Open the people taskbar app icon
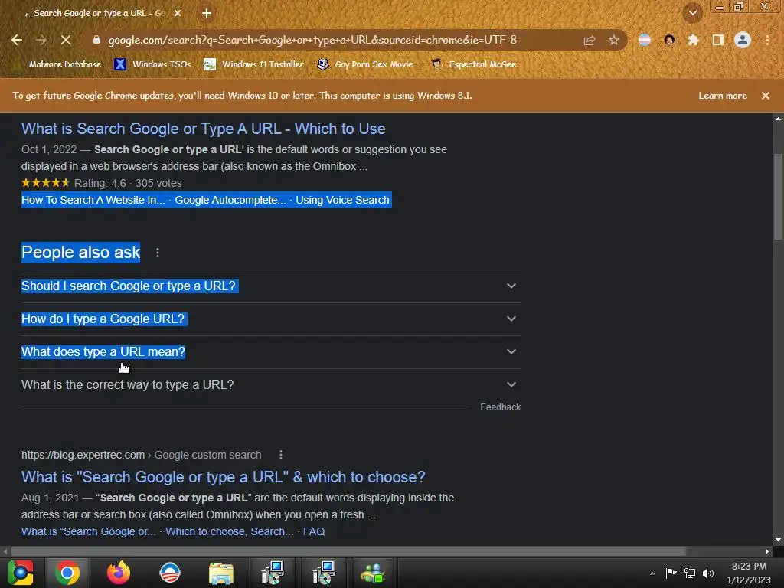Viewport: 784px width, 588px height. click(373, 573)
